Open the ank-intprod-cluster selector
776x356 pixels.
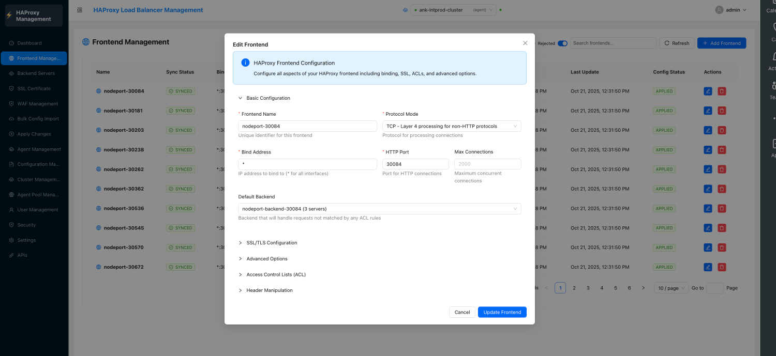click(453, 10)
